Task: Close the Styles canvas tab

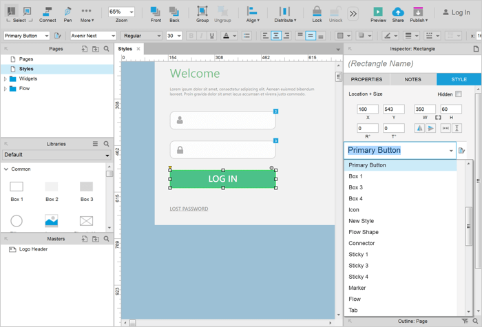Action: point(138,49)
